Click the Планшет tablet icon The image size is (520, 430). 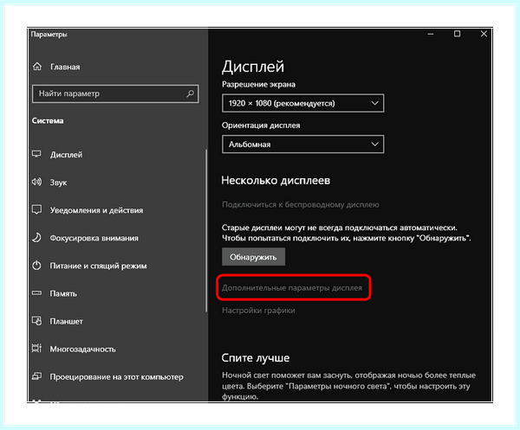(x=36, y=321)
